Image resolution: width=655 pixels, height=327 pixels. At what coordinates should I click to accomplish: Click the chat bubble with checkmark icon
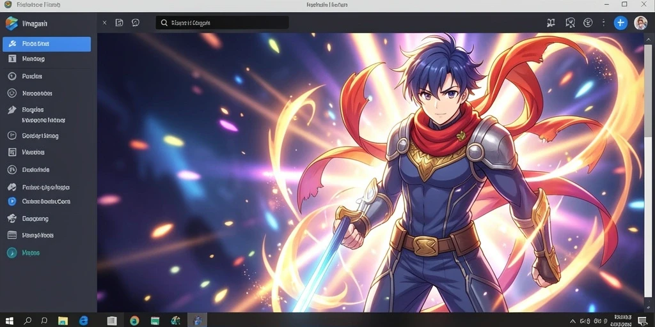coord(570,22)
